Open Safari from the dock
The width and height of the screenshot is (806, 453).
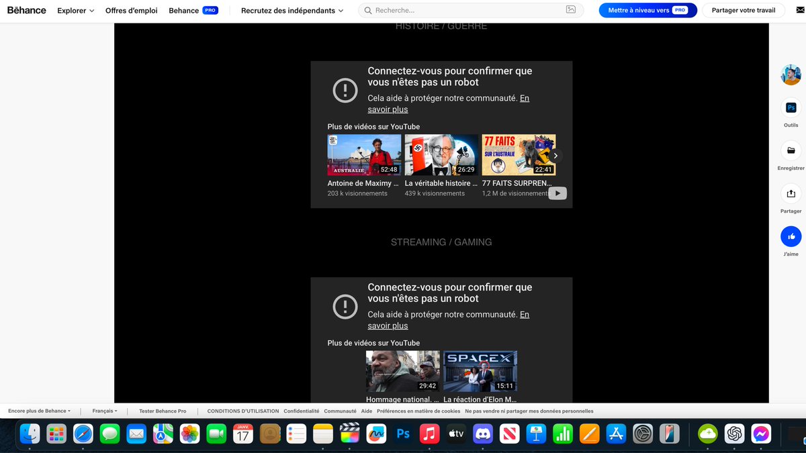point(83,434)
